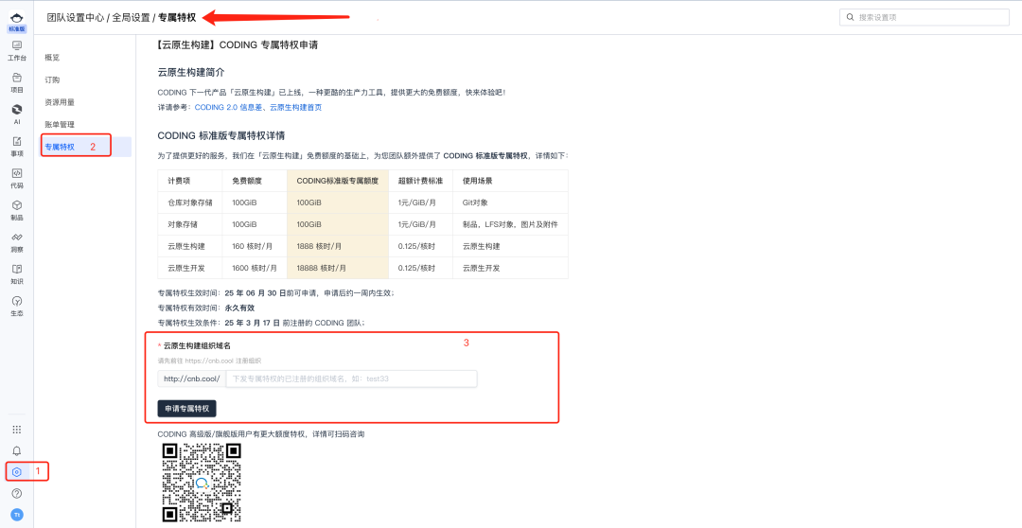The height and width of the screenshot is (528, 1022).
Task: Open the 工作台 workbench icon
Action: pos(17,50)
